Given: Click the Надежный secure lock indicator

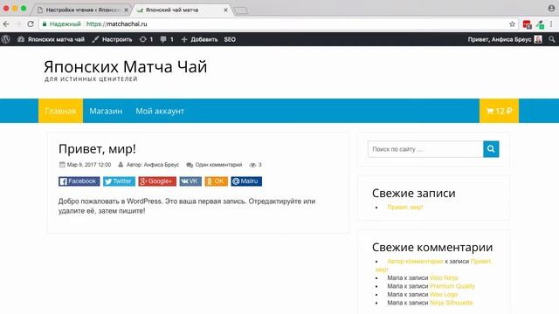Looking at the screenshot, I should point(61,24).
